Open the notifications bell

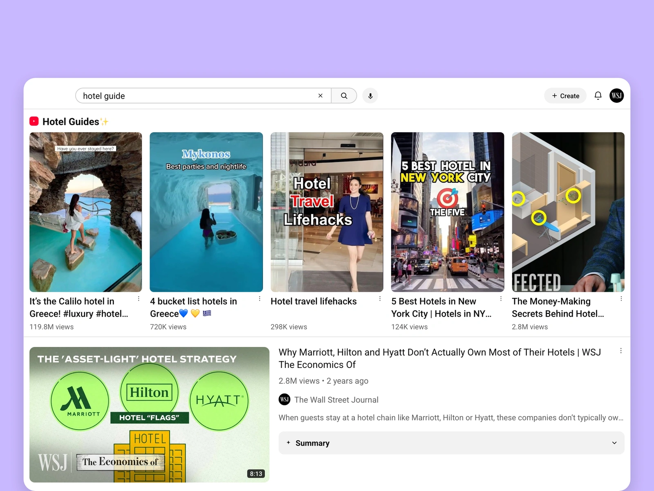tap(598, 96)
